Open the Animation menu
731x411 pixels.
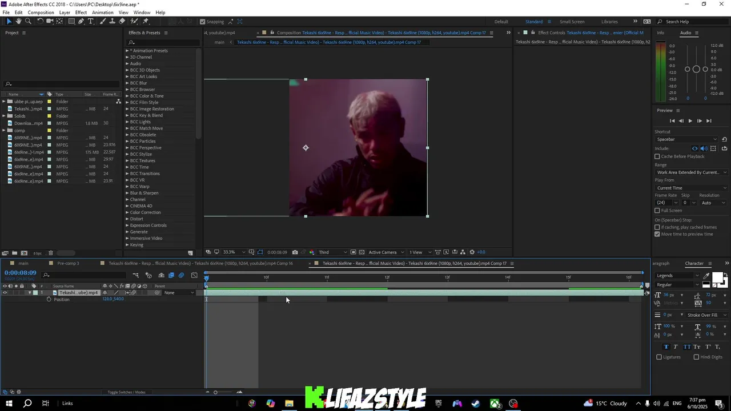(x=103, y=13)
